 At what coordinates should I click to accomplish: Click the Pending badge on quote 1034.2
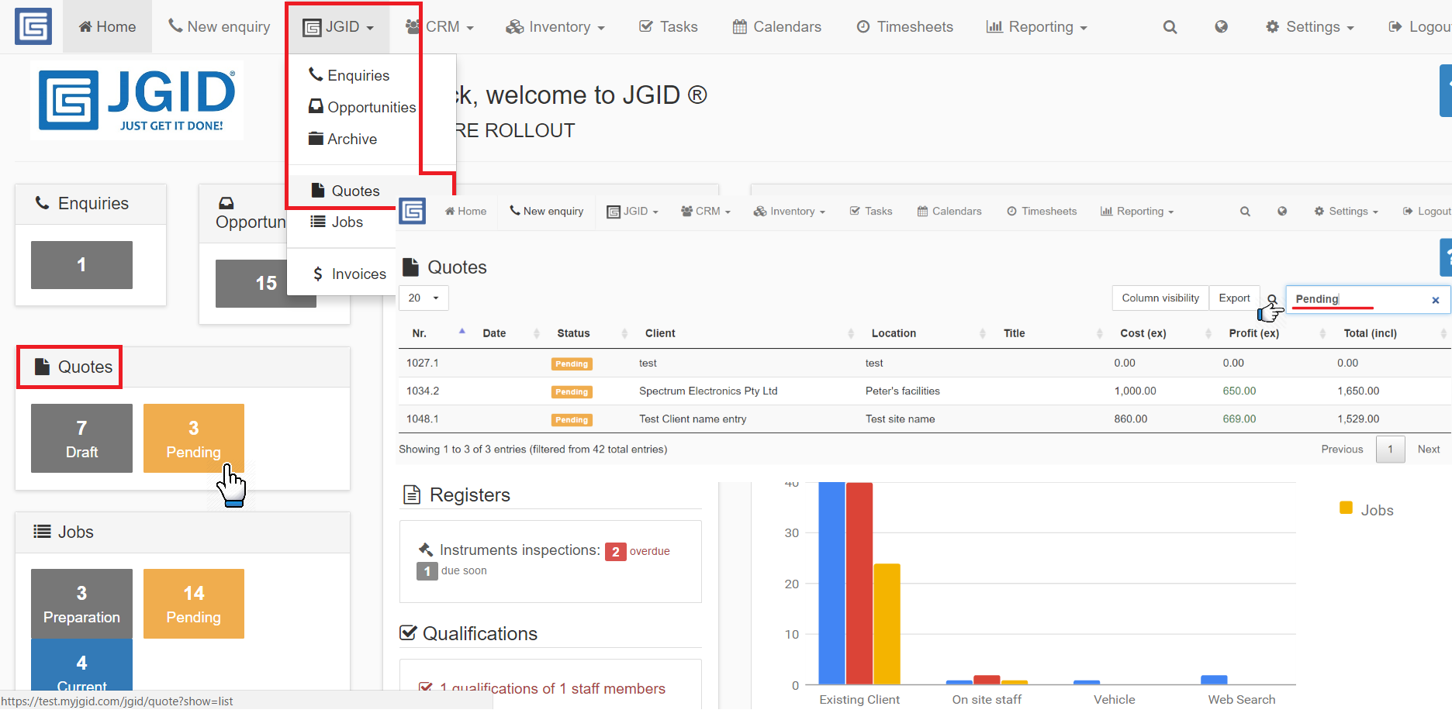[x=572, y=391]
